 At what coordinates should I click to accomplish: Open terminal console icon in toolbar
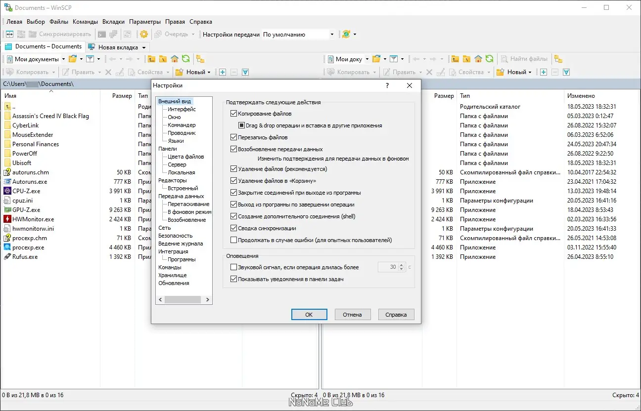click(x=101, y=34)
